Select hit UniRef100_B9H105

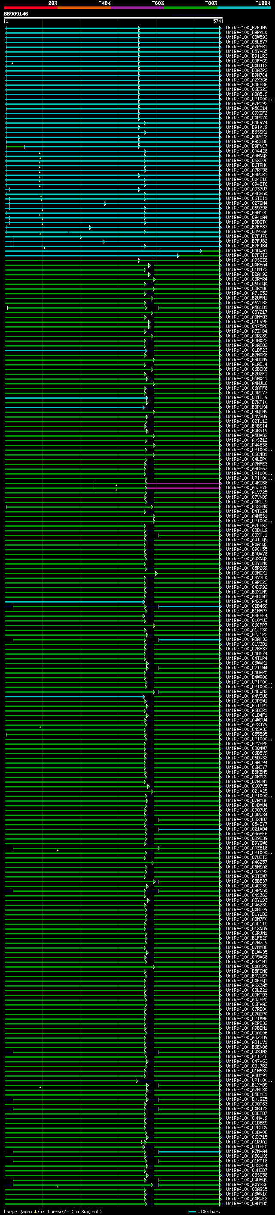[x=247, y=213]
